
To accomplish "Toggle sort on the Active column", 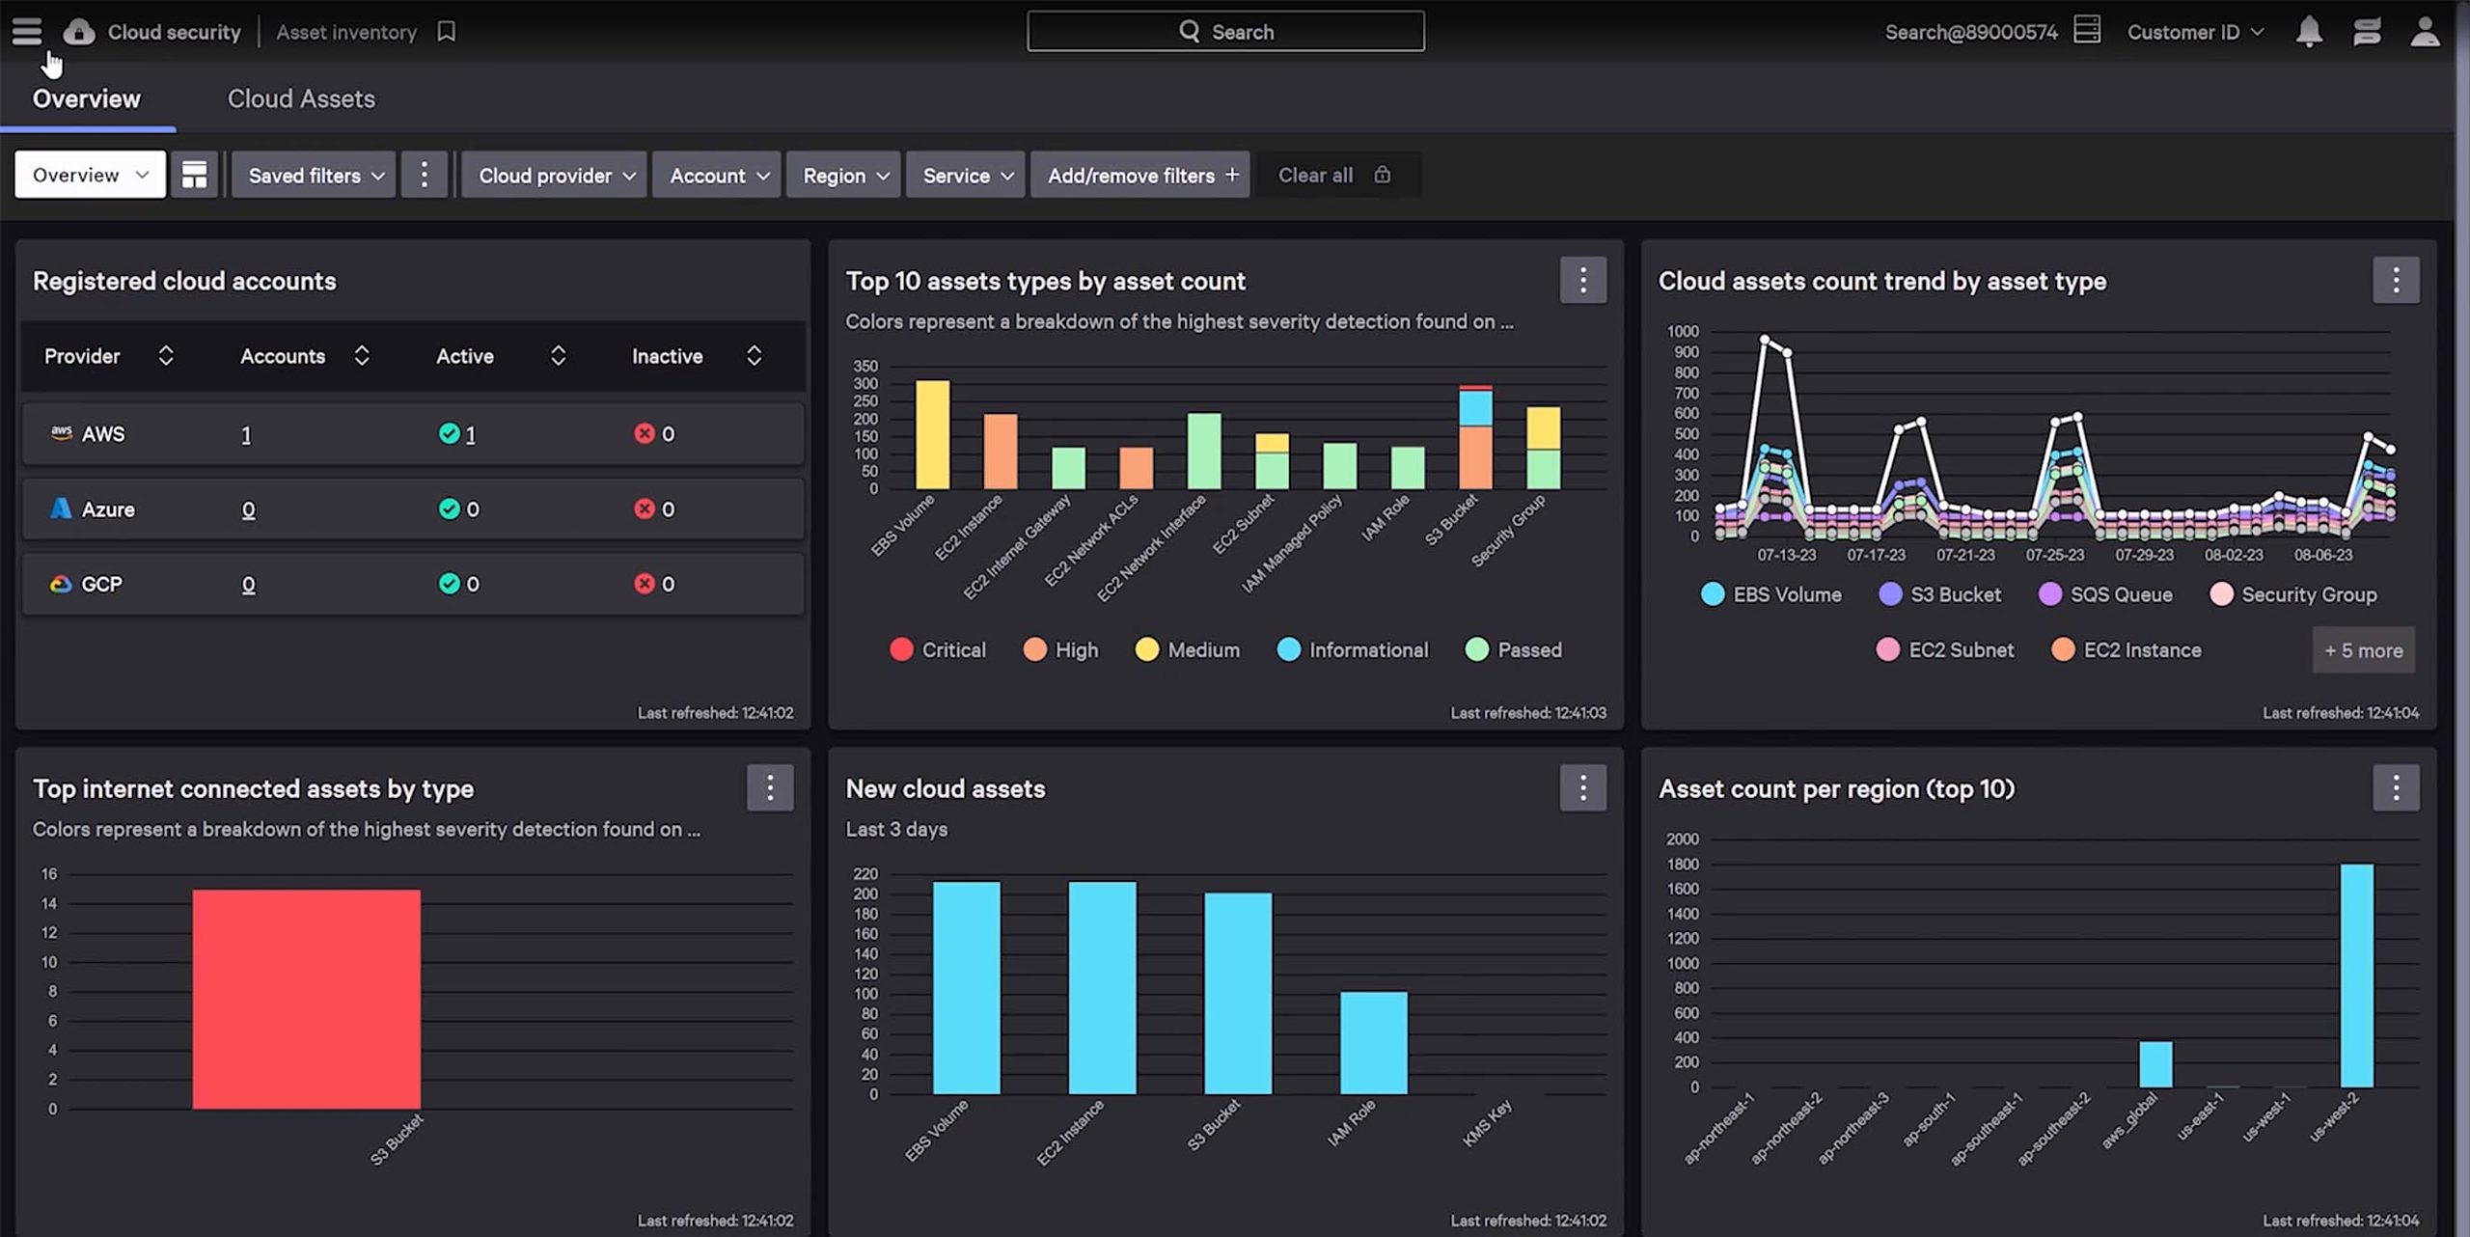I will click(558, 355).
